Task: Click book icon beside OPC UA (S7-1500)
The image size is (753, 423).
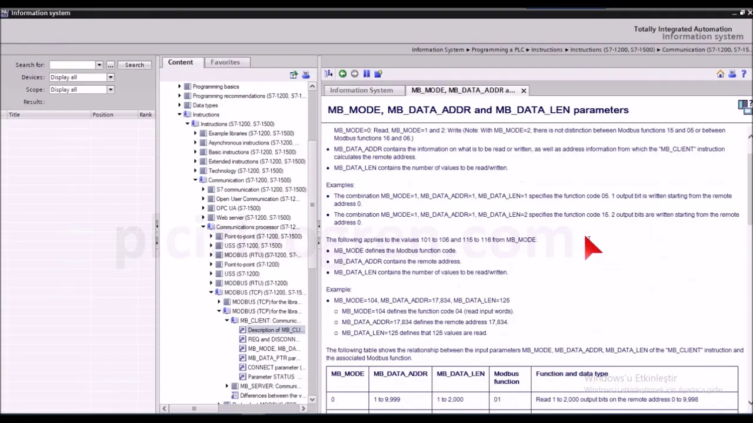Action: point(211,208)
